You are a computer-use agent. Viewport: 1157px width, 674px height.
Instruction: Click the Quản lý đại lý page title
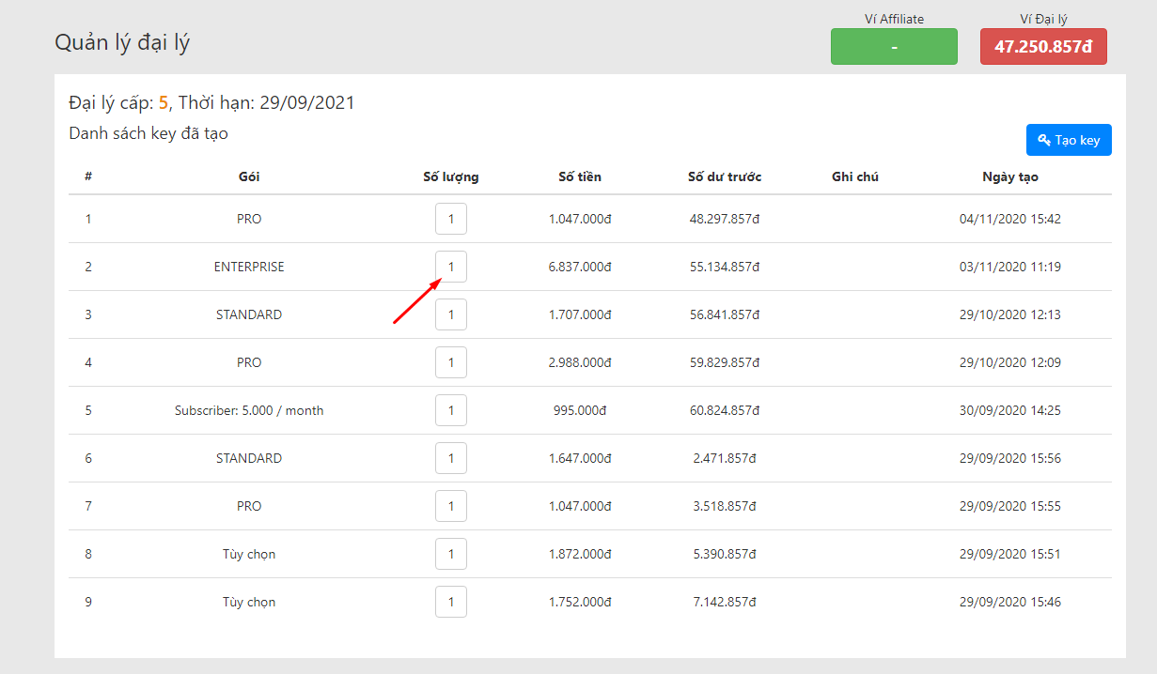[122, 43]
